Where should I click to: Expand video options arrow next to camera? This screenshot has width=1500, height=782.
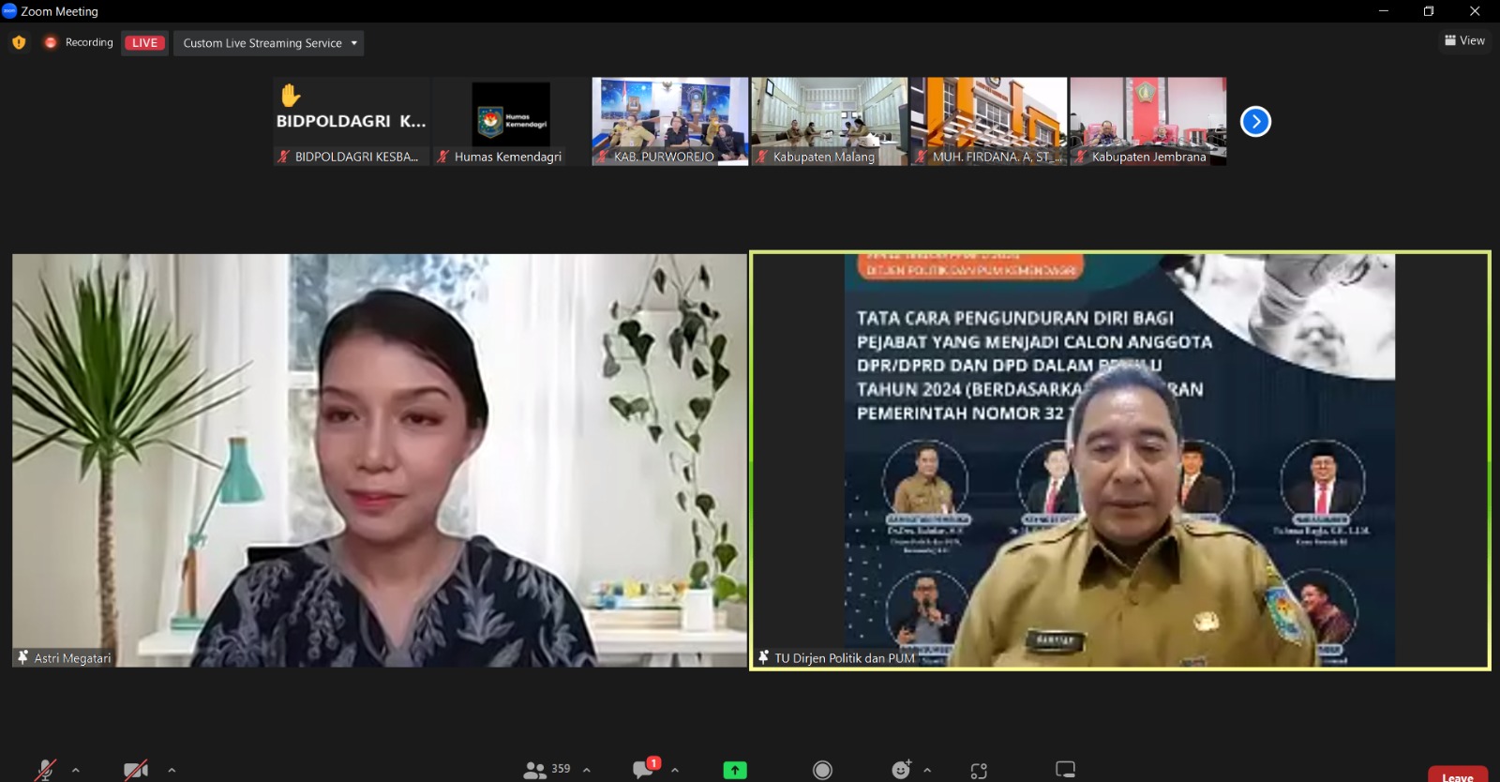pos(172,770)
